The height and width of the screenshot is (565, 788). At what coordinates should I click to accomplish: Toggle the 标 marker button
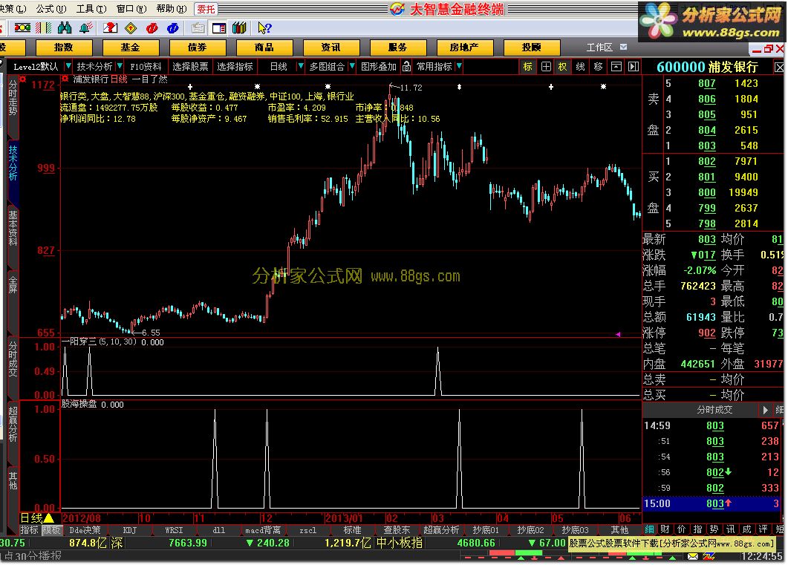pos(527,66)
